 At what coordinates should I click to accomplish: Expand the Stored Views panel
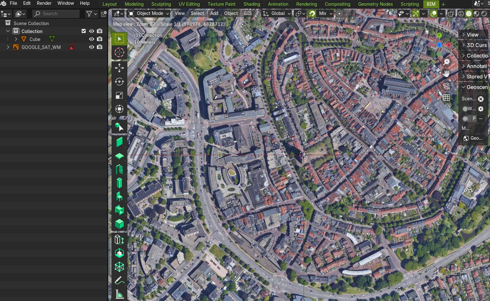pyautogui.click(x=474, y=77)
